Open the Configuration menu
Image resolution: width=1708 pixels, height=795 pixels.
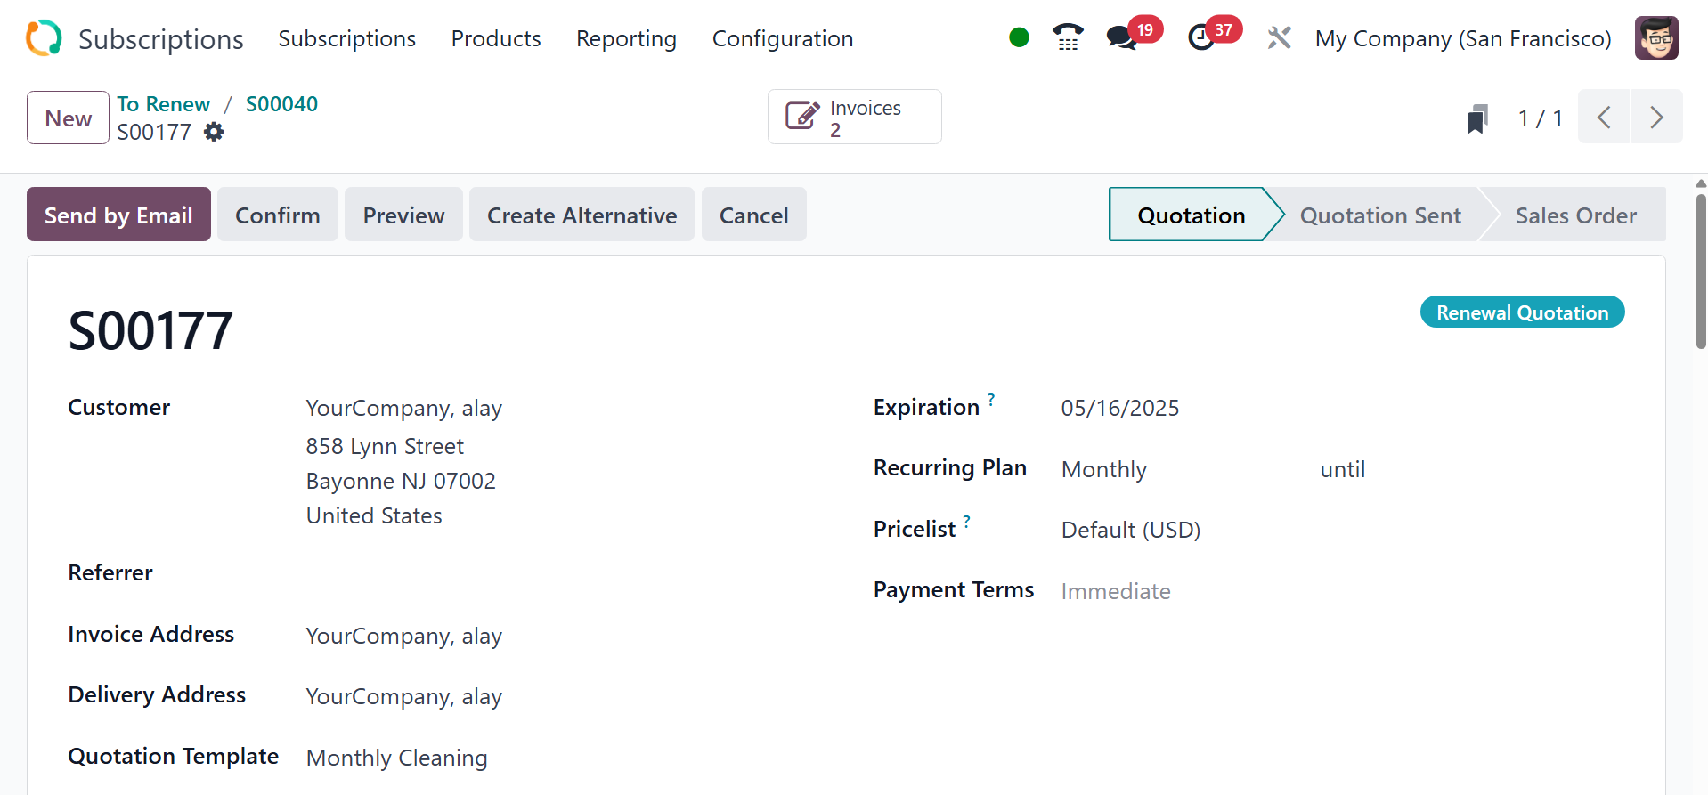click(x=782, y=38)
